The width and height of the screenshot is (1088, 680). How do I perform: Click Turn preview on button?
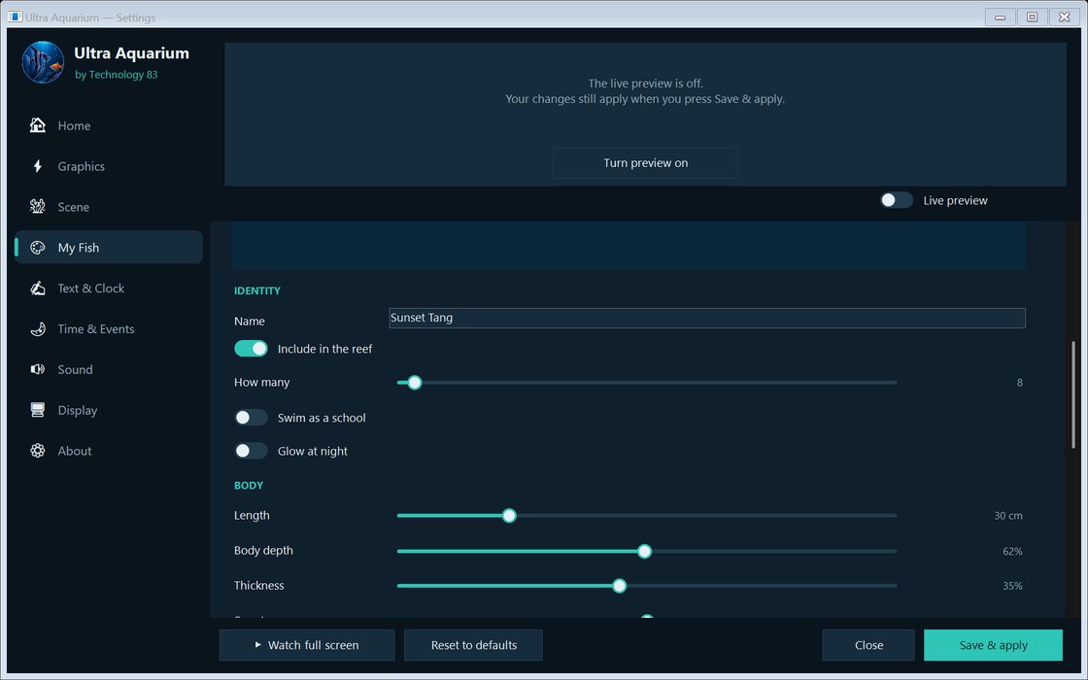pyautogui.click(x=645, y=163)
